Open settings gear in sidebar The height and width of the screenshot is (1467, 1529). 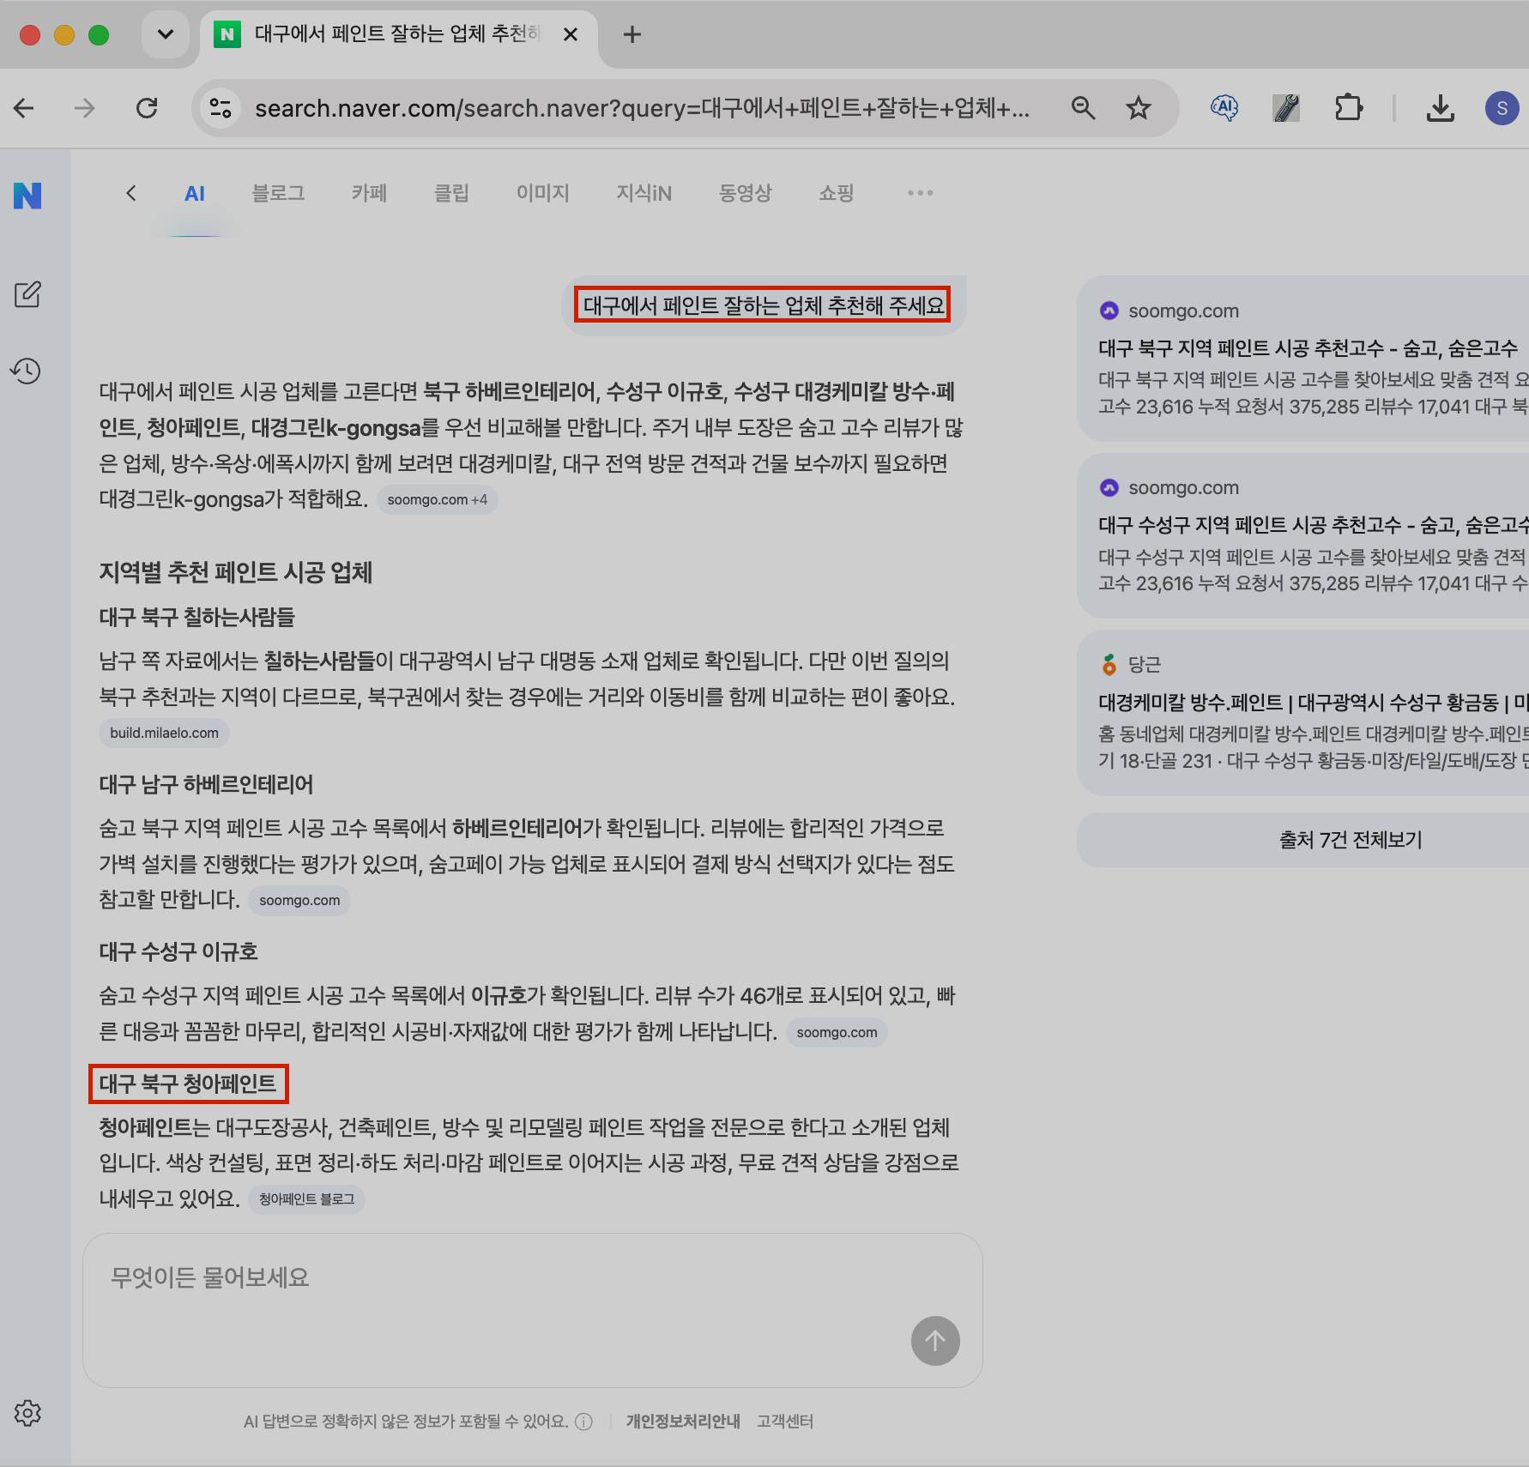click(27, 1413)
